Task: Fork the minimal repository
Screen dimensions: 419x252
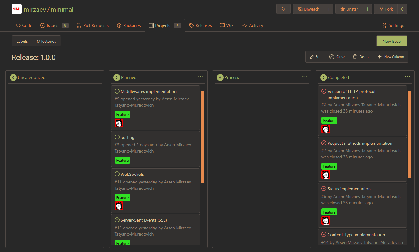Action: coord(386,9)
